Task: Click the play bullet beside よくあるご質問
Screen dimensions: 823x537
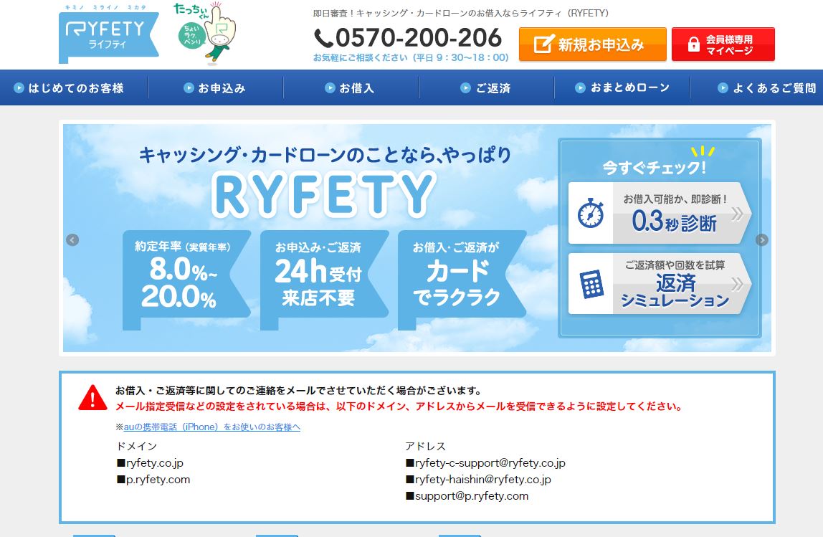Action: 723,87
